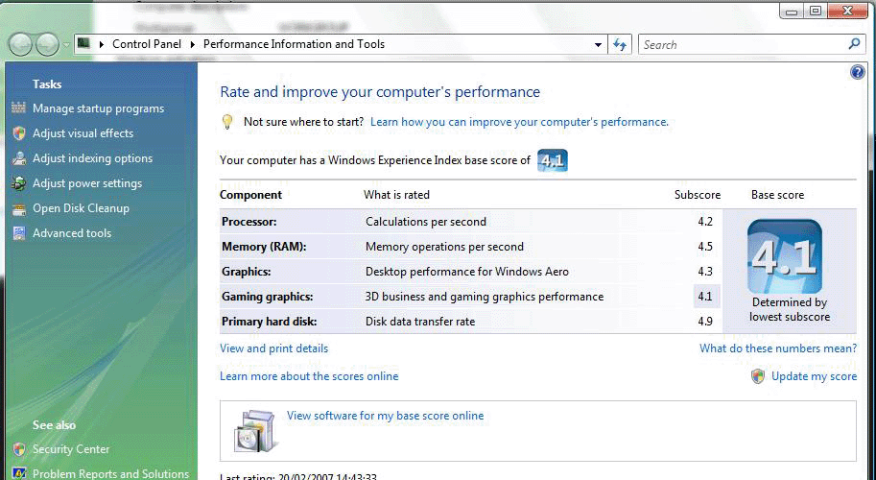Image resolution: width=876 pixels, height=480 pixels.
Task: Click the shield icon next to Update my score
Action: (758, 376)
